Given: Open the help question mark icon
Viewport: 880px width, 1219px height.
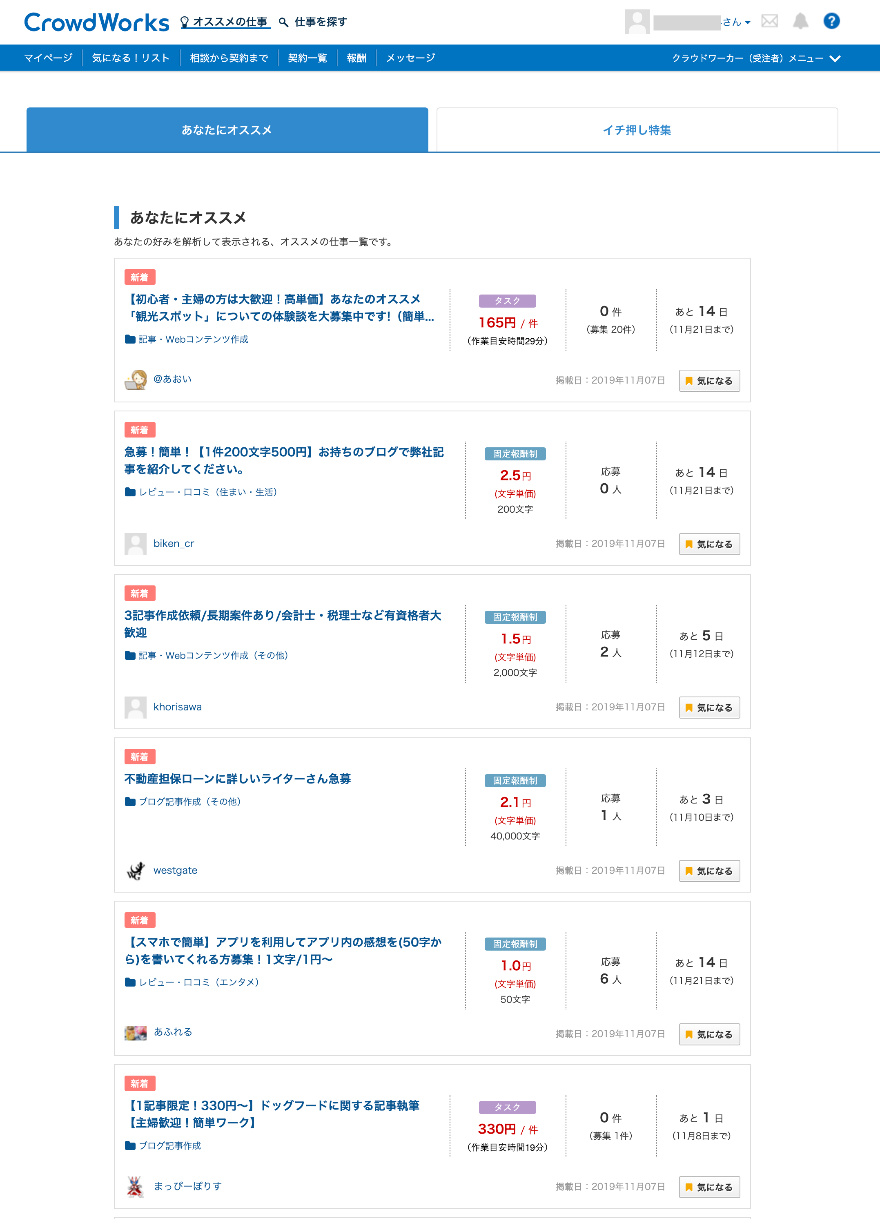Looking at the screenshot, I should (831, 21).
